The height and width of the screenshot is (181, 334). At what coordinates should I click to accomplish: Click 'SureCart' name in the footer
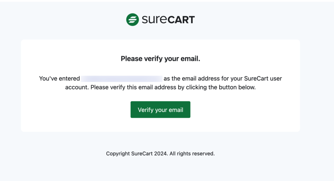142,154
